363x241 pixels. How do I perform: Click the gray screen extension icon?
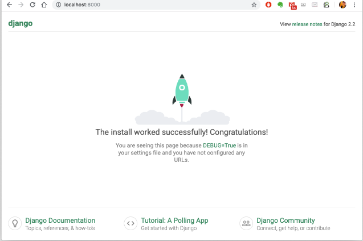coord(303,5)
